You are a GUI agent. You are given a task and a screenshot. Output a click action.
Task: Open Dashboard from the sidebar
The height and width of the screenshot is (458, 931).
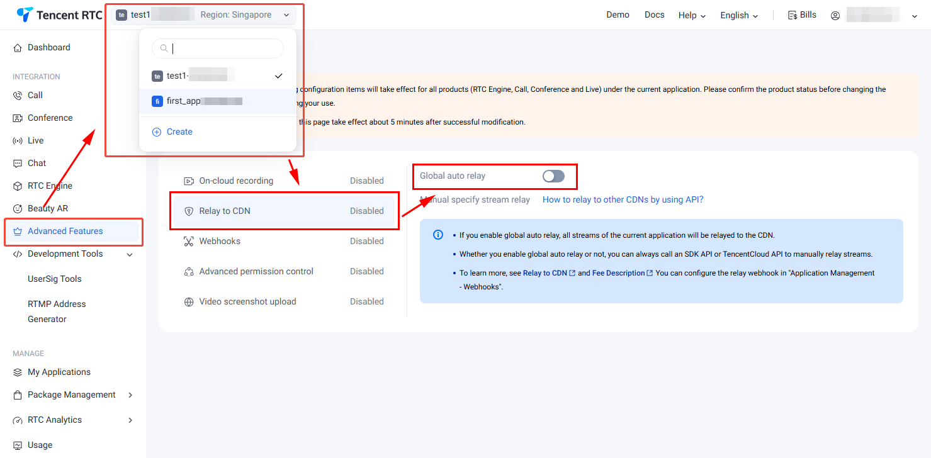(48, 48)
